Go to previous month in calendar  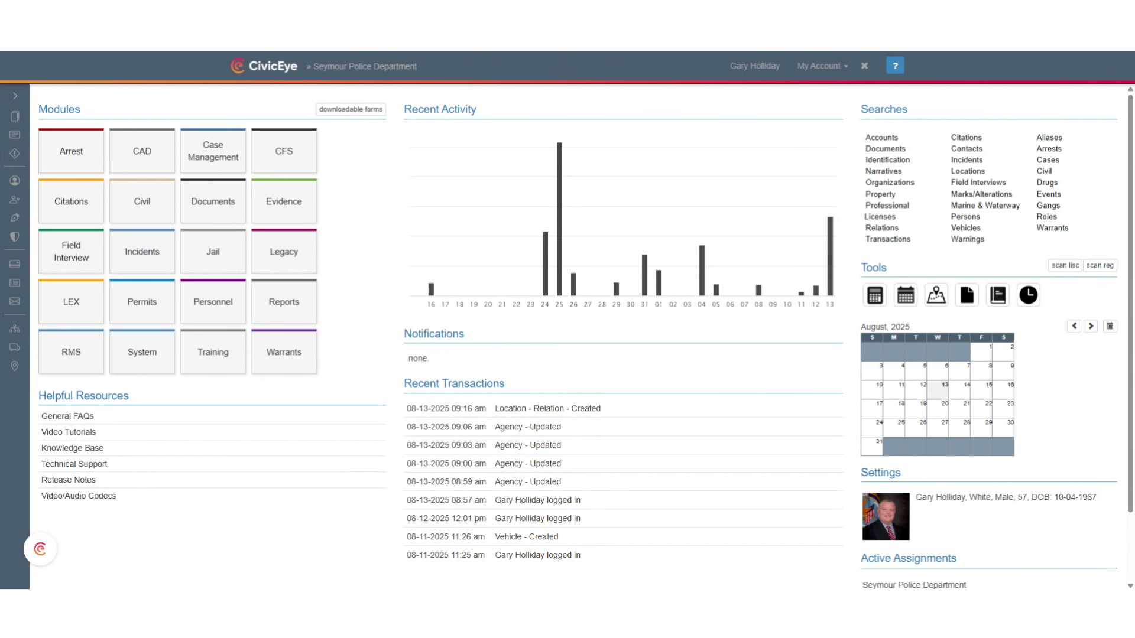1074,326
